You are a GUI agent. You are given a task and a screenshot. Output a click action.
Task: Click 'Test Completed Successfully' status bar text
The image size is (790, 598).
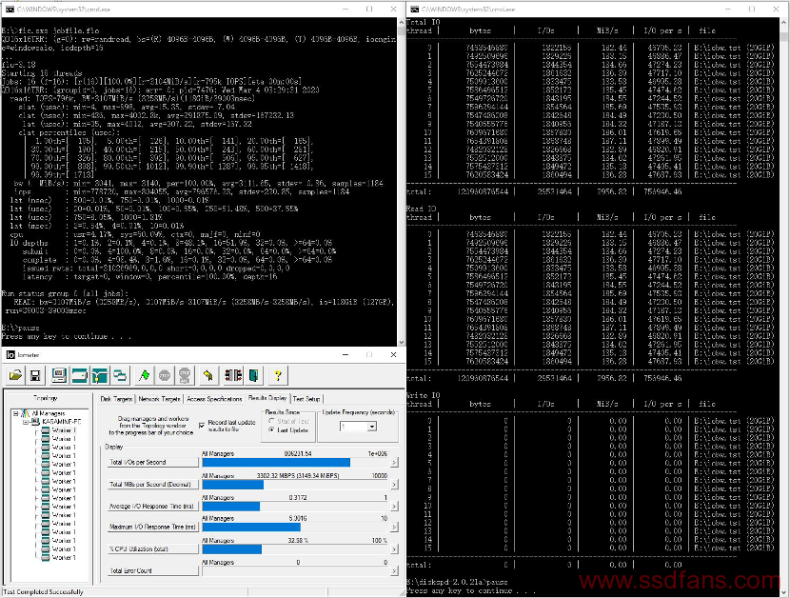[44, 592]
